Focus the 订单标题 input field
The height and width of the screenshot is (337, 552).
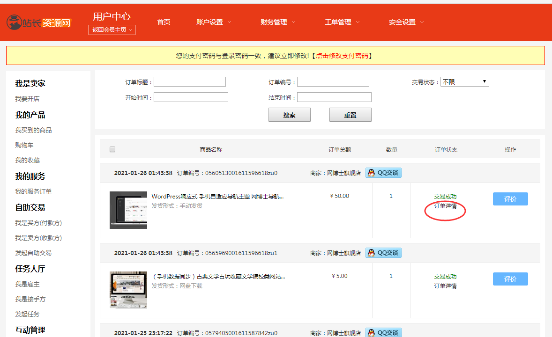(190, 82)
